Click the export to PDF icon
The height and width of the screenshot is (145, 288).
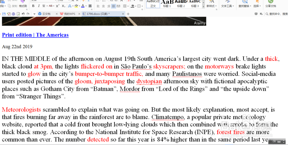[x=9, y=14]
